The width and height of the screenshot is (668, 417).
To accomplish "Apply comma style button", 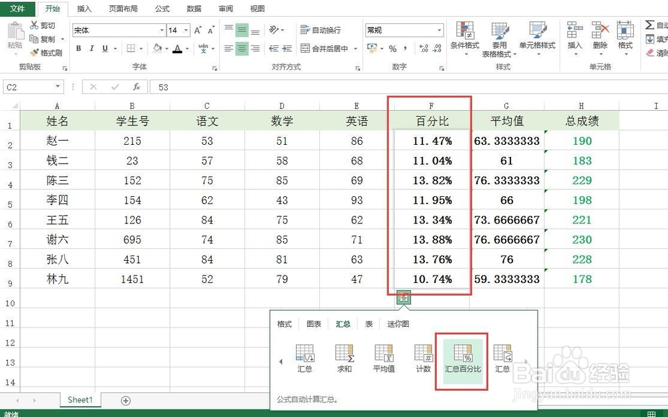I will point(405,49).
